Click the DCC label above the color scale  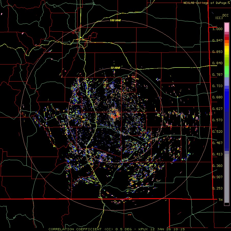[225, 15]
